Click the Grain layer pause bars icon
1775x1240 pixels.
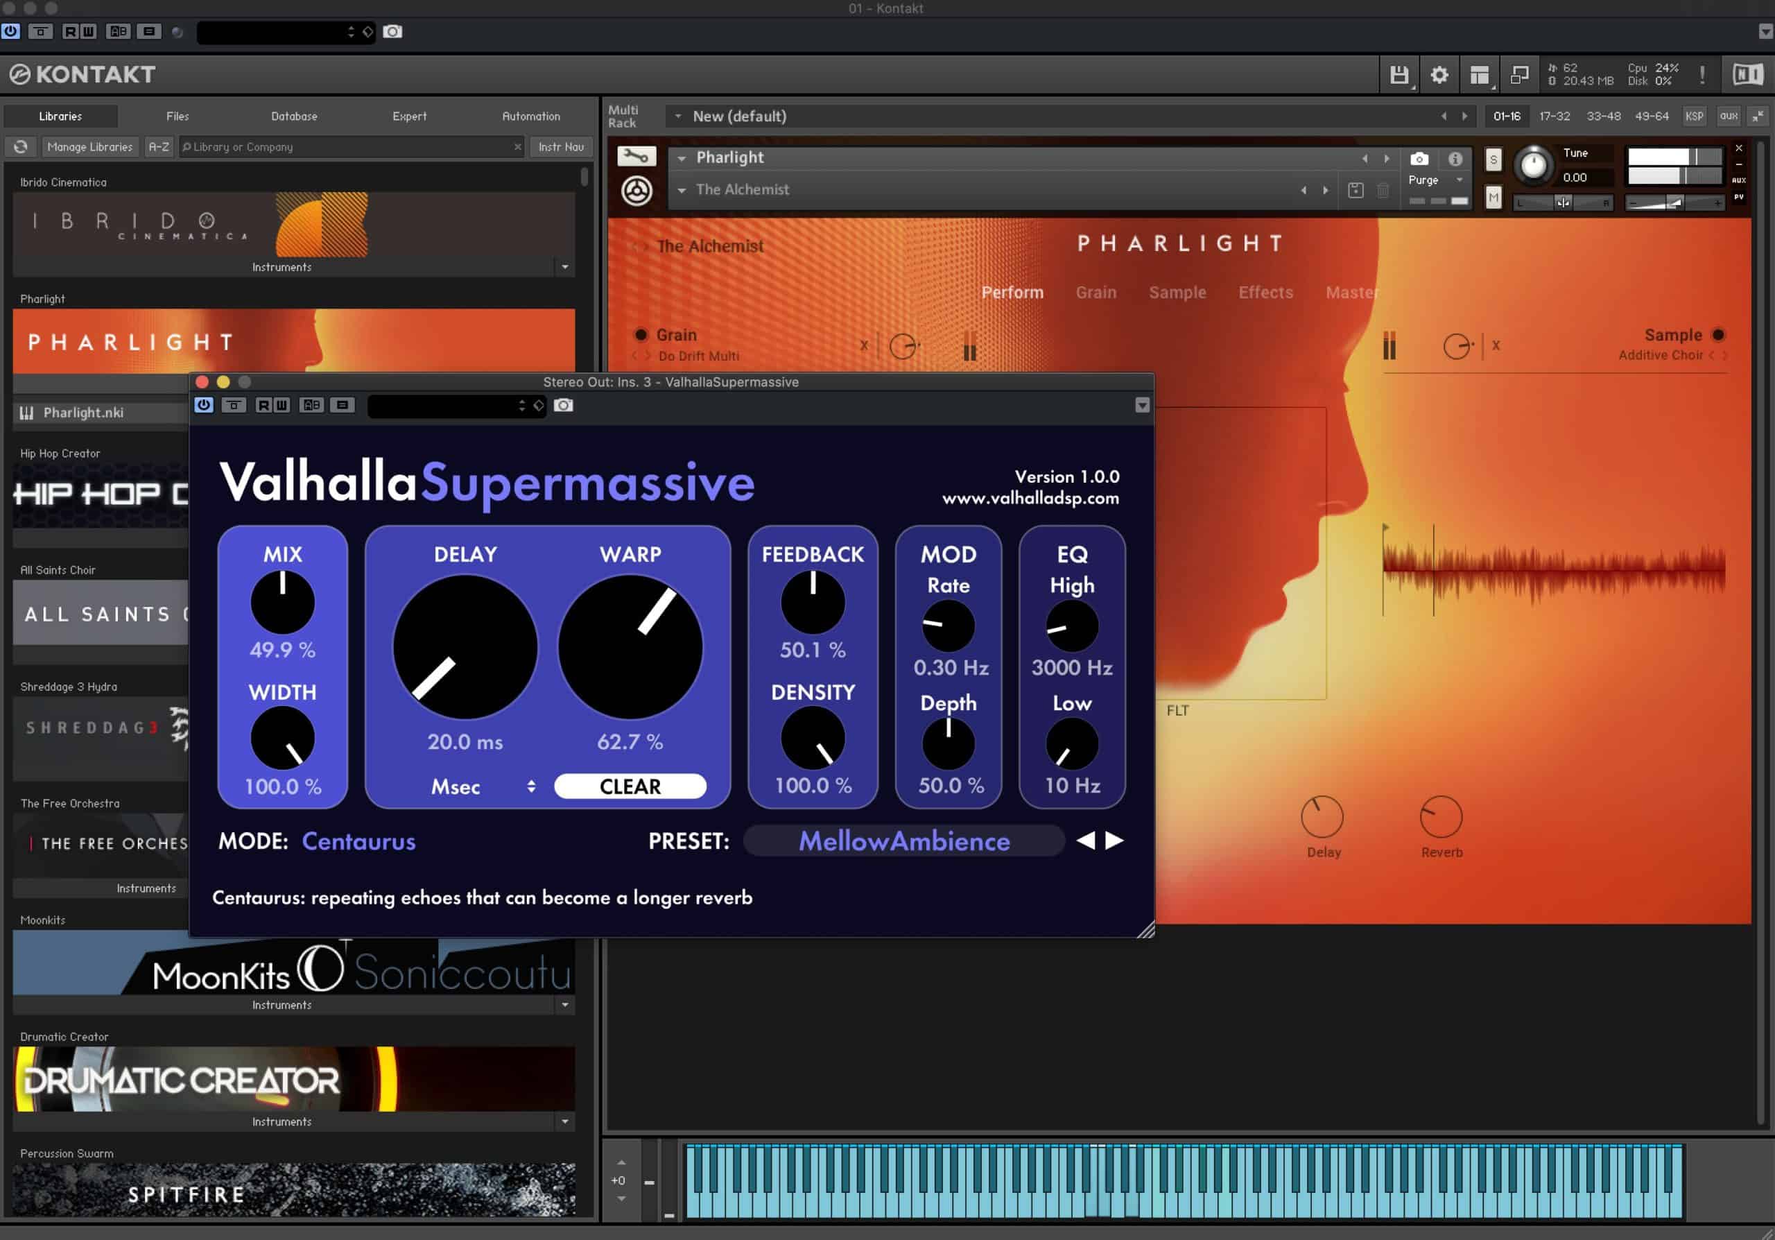pos(969,346)
